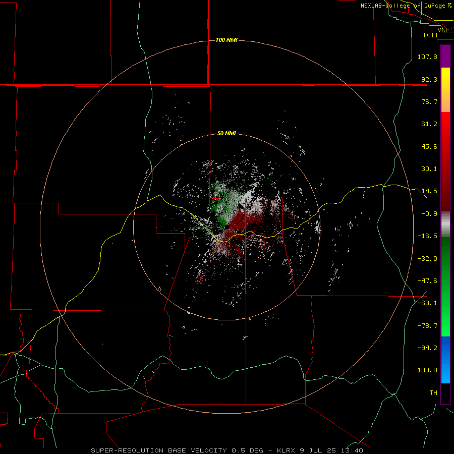Image resolution: width=454 pixels, height=454 pixels.
Task: Click the gray near-zero color bar segment
Action: coord(445,224)
